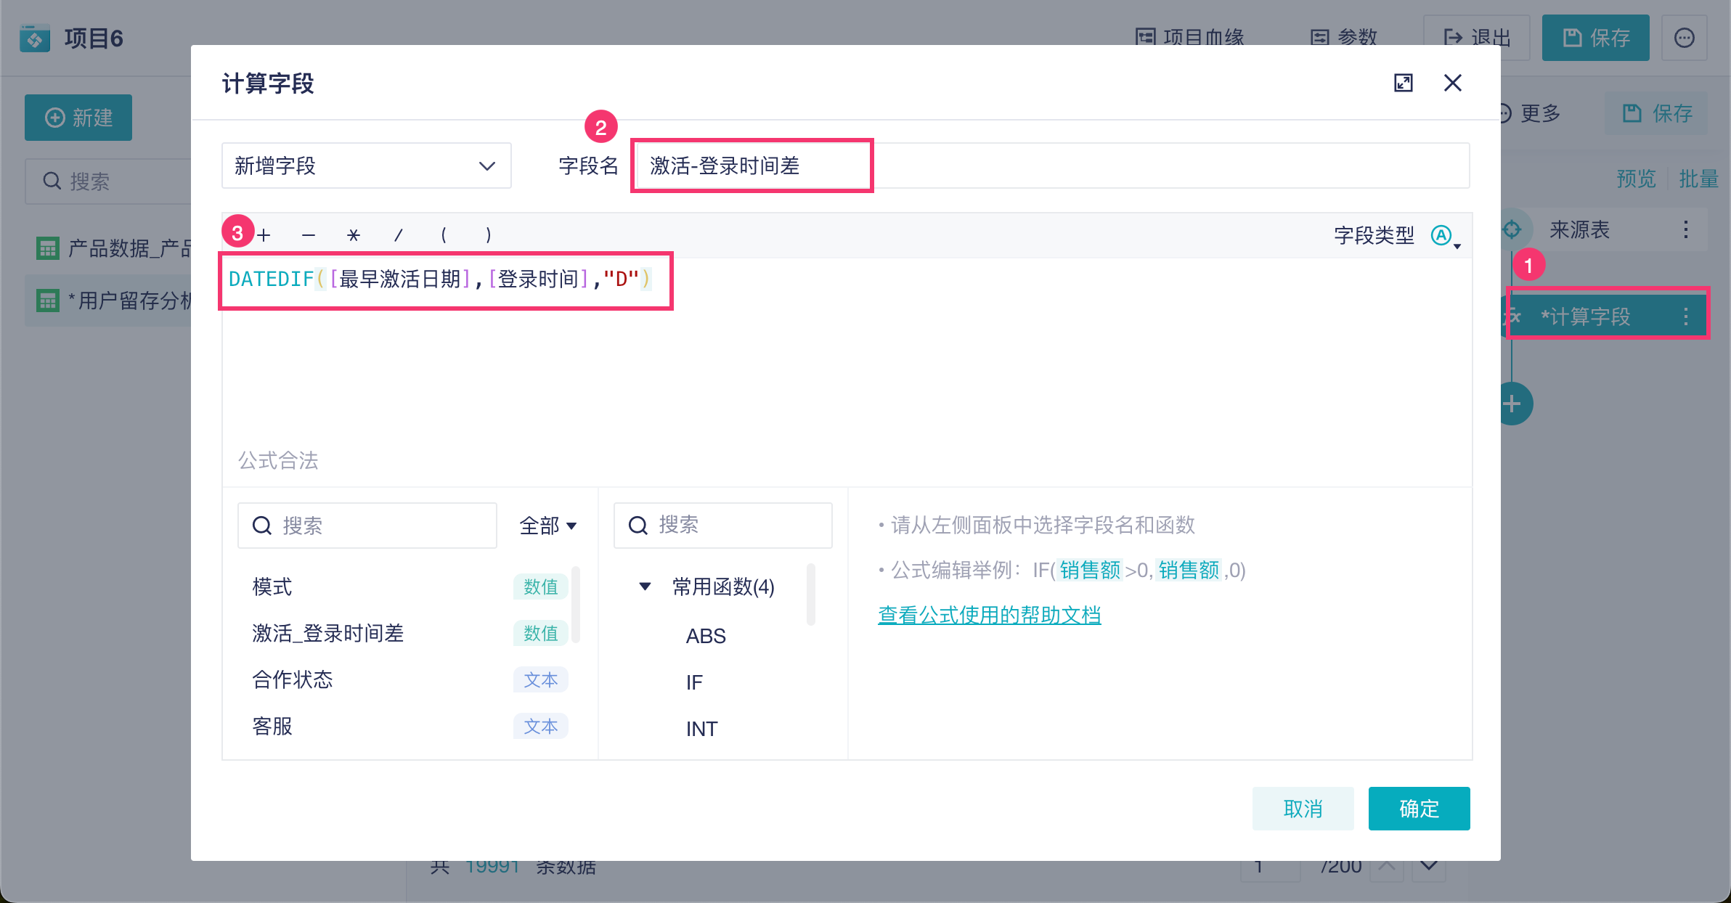
Task: Click the 取消 button
Action: (1303, 808)
